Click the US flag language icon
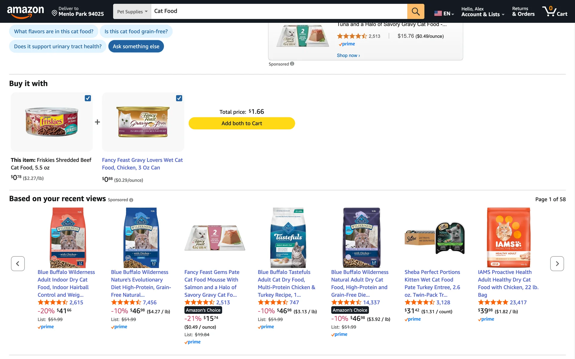The height and width of the screenshot is (359, 575). (438, 13)
